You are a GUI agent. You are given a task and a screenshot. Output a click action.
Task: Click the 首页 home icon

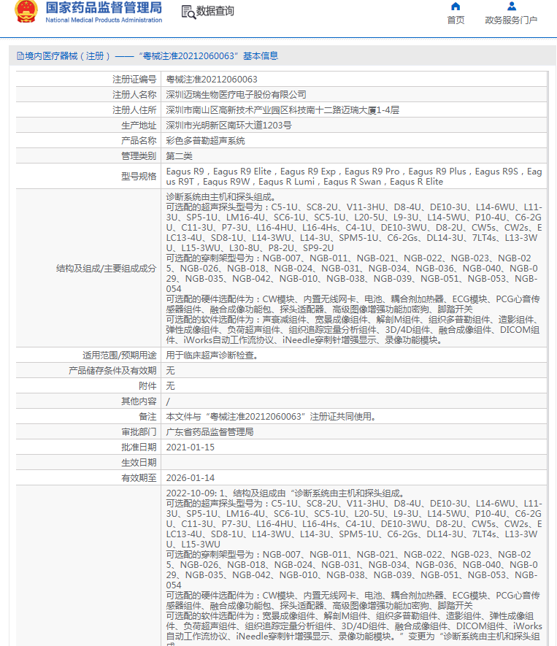[456, 6]
